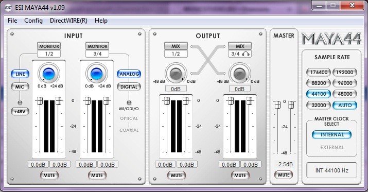Click blue gain knob for input 1/2

tap(49, 74)
